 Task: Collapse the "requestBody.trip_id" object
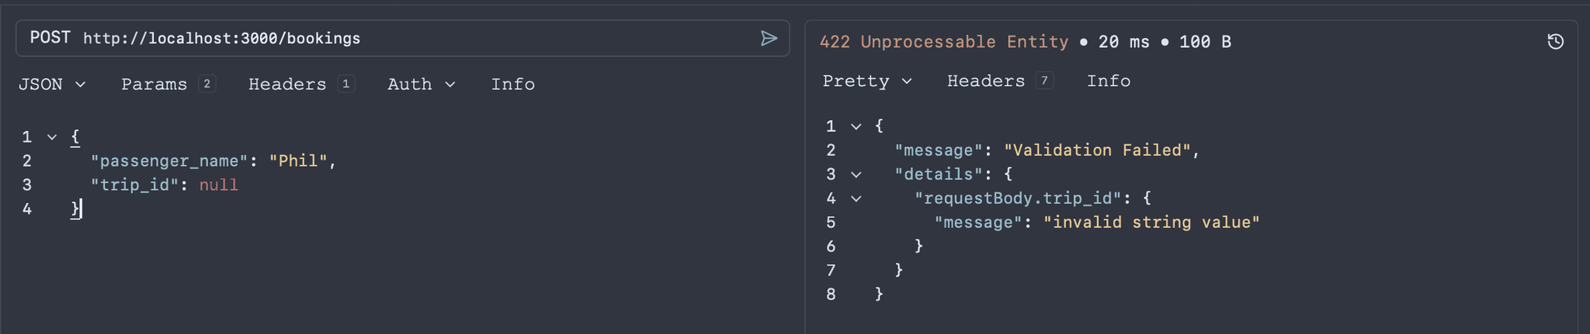pyautogui.click(x=856, y=198)
